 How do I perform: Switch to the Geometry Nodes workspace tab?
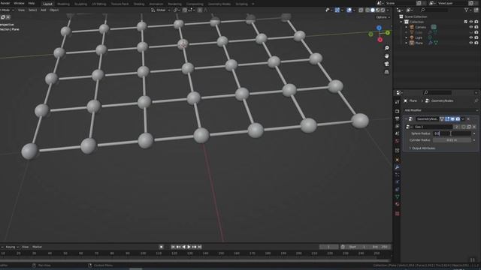[219, 4]
